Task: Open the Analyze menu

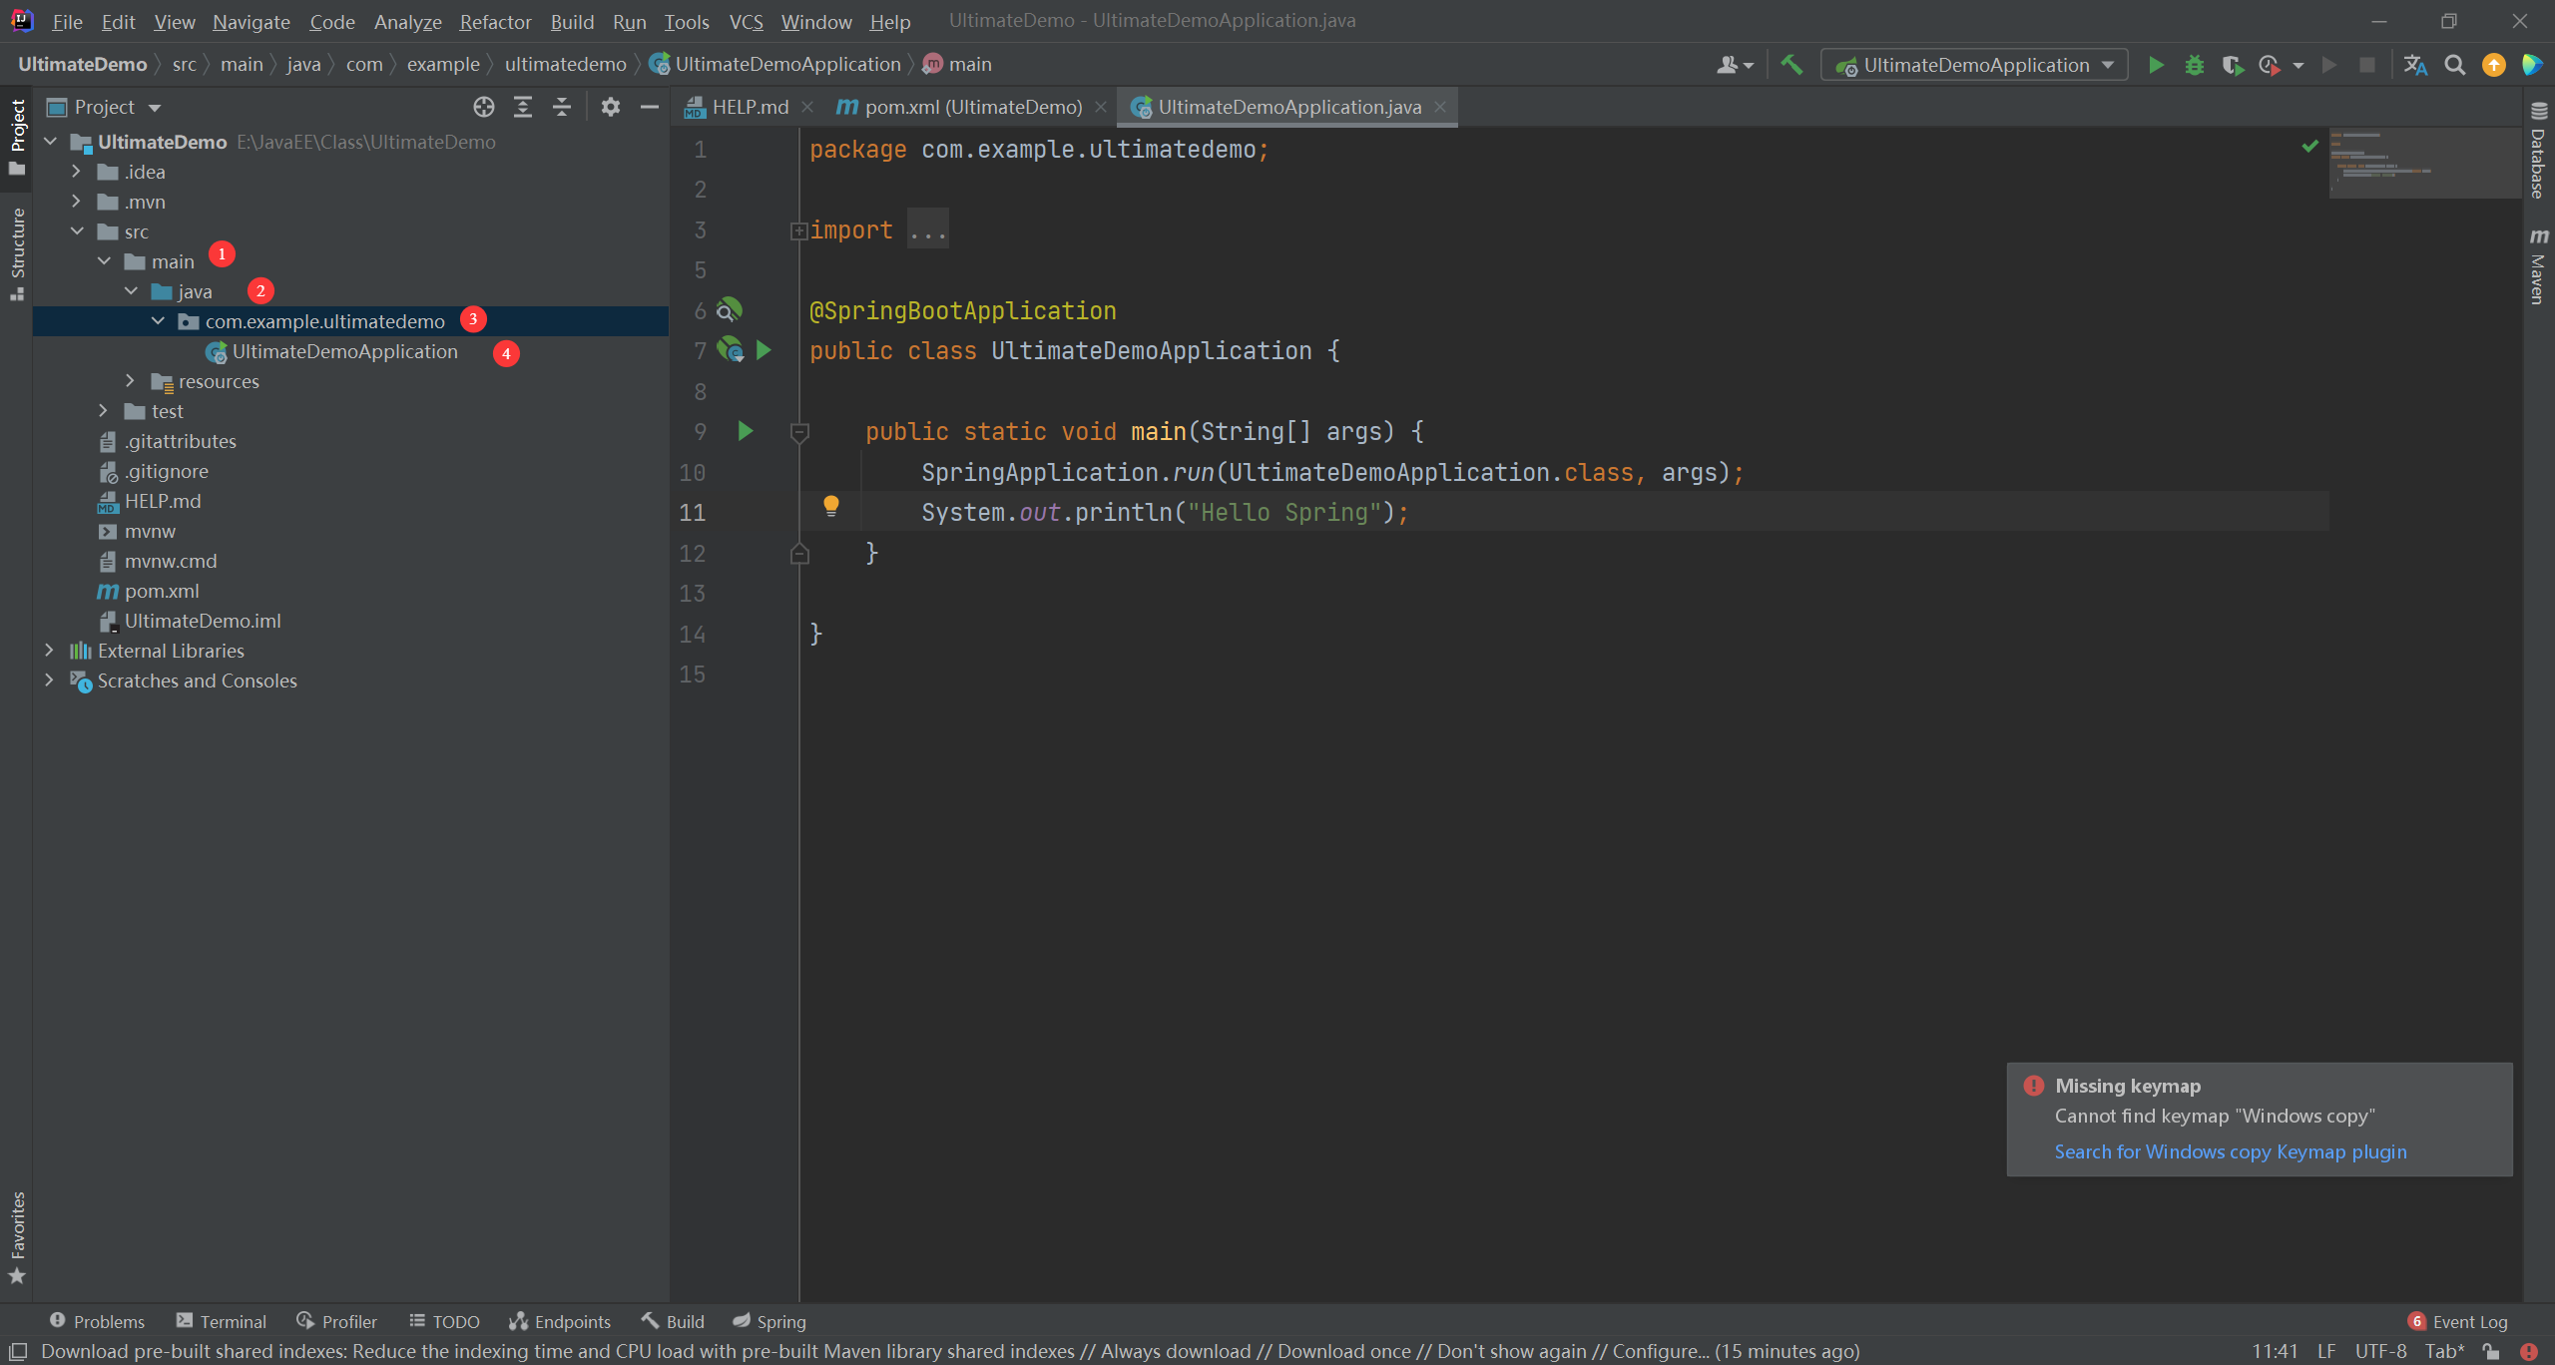Action: coord(407,21)
